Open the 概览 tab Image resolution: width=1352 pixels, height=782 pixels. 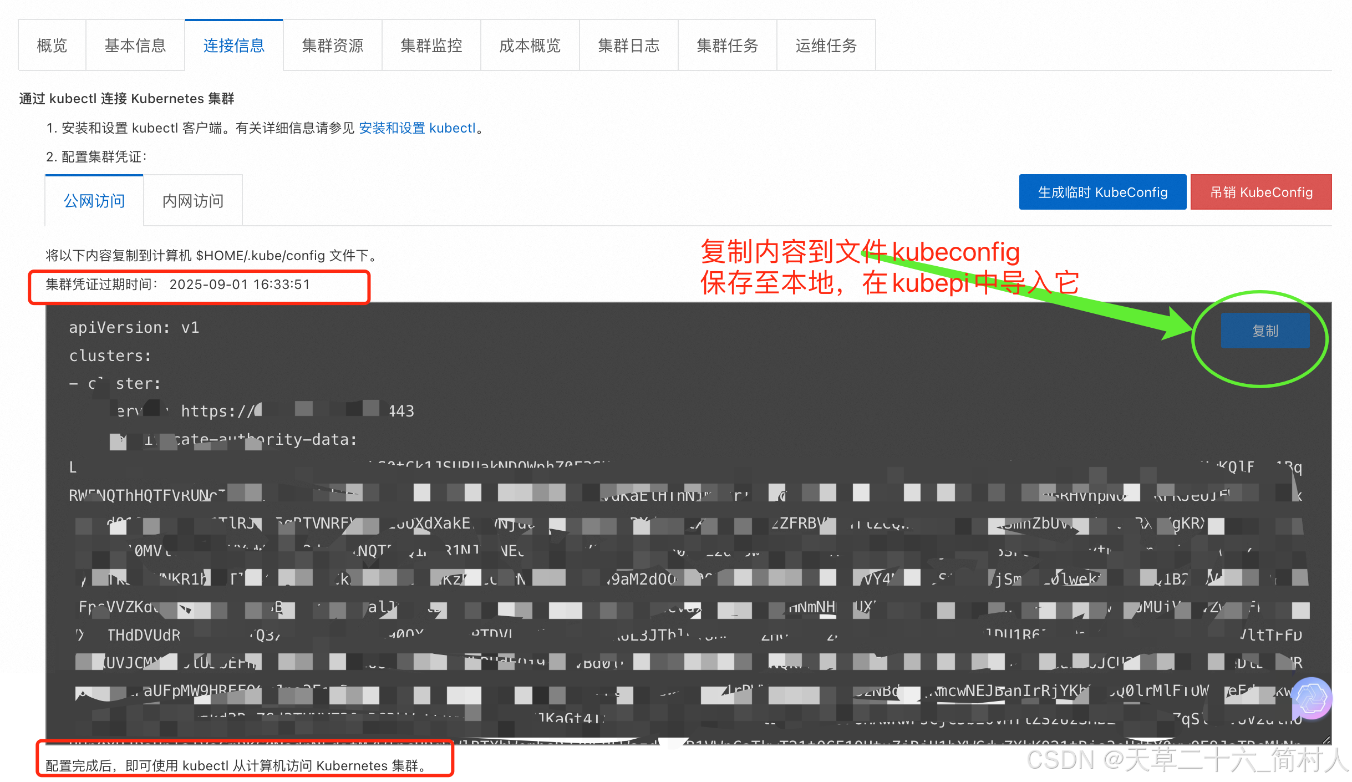(52, 45)
